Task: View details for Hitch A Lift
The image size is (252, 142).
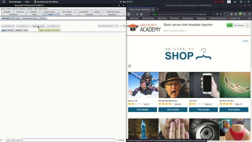Action: (x=143, y=110)
